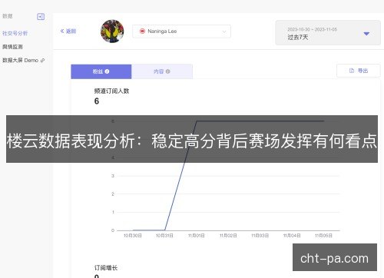This screenshot has width=384, height=278.
Task: Select the 订阅增长 heading
Action: (106, 268)
